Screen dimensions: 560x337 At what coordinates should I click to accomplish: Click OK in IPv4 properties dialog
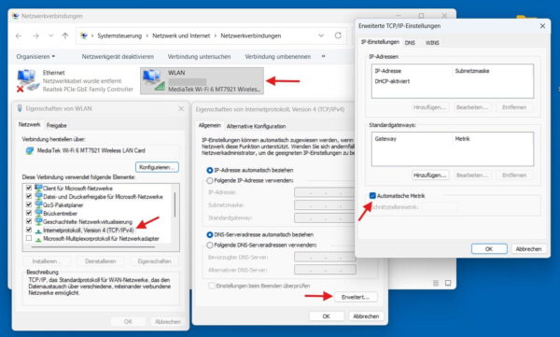coord(326,316)
